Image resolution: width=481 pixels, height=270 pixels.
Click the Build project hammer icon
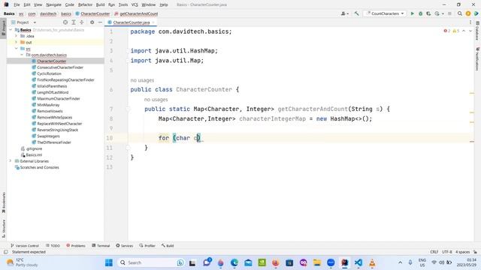pos(356,13)
